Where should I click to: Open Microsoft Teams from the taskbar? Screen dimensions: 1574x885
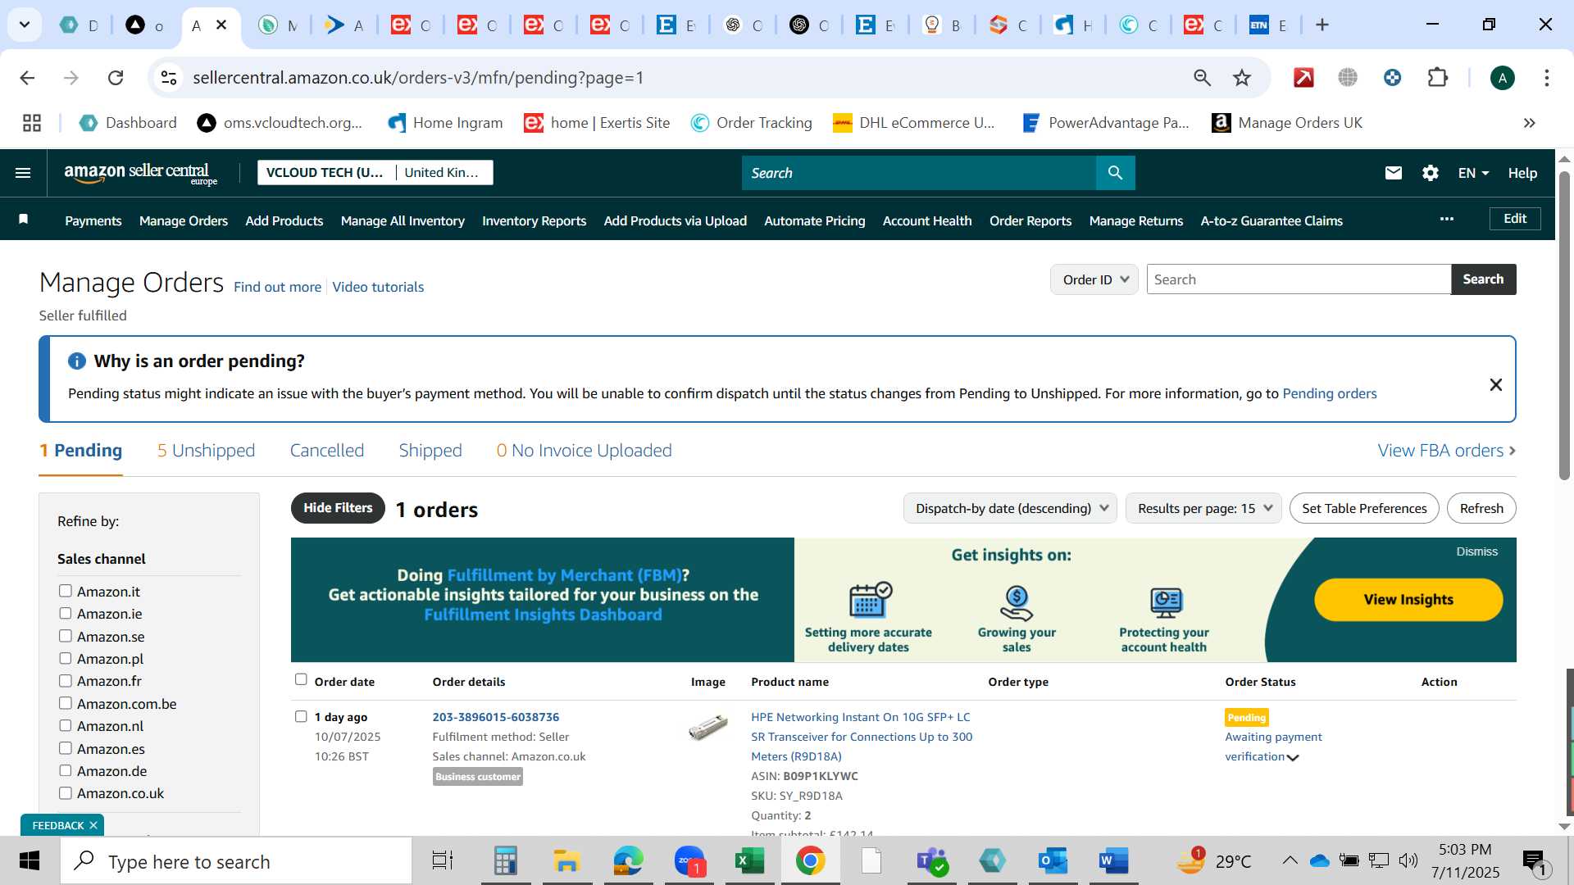(932, 861)
